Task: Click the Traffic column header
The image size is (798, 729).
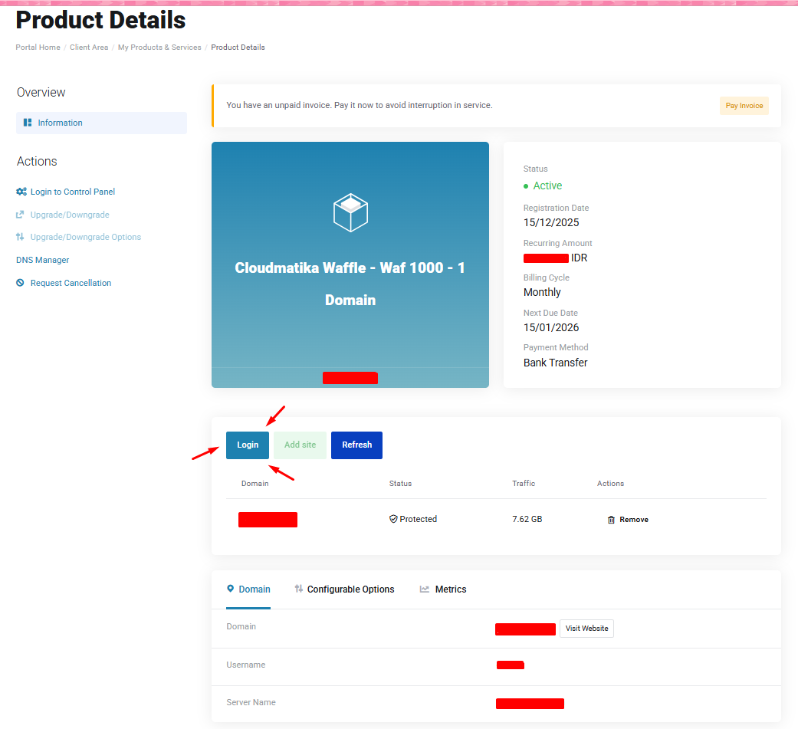Action: coord(524,483)
